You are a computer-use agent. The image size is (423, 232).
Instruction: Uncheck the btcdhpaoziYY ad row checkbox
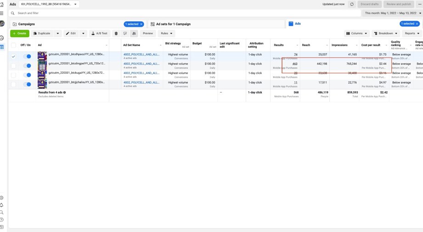pyautogui.click(x=13, y=56)
